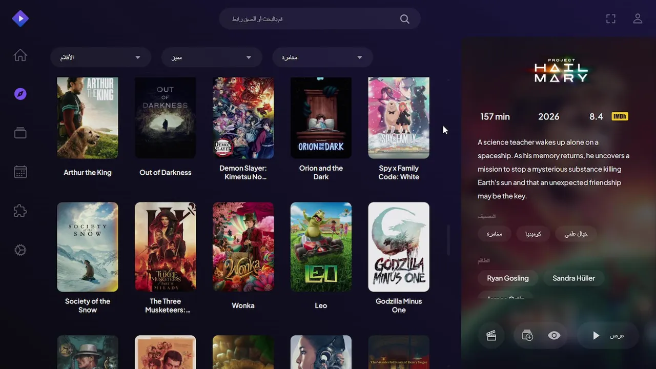Viewport: 656px width, 369px height.
Task: Click the '2026' release year text
Action: click(548, 117)
